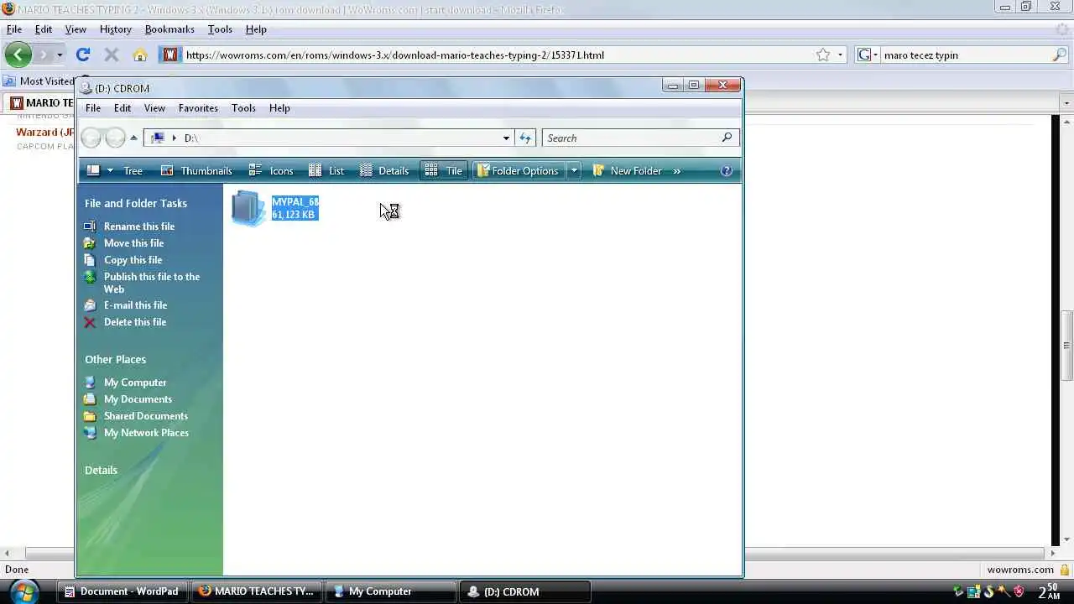Click Firefox search magnifier icon

1059,55
